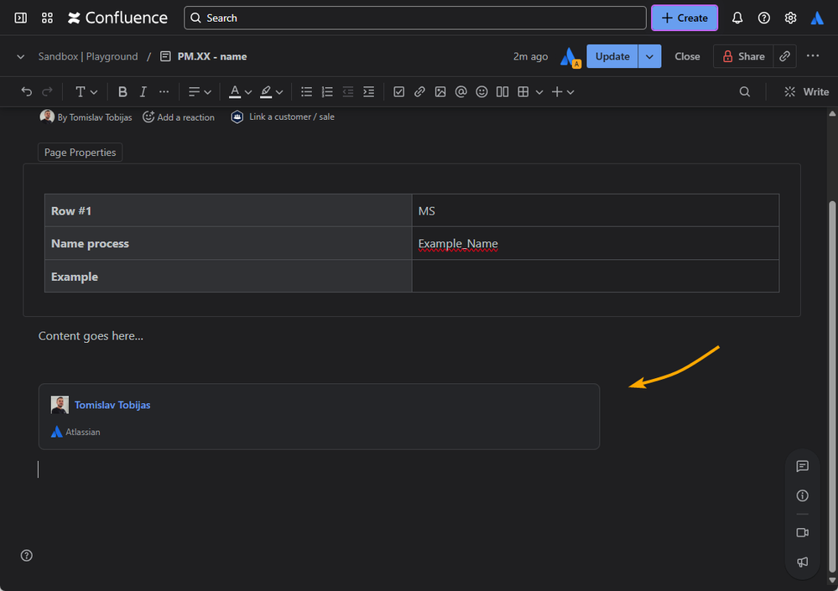
Task: Open the Sandbox | Playground breadcrumb
Action: pos(88,56)
